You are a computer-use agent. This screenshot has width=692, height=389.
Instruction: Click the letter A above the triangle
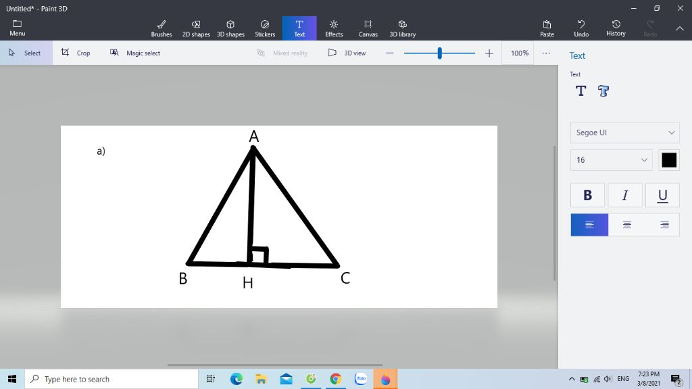pyautogui.click(x=254, y=136)
